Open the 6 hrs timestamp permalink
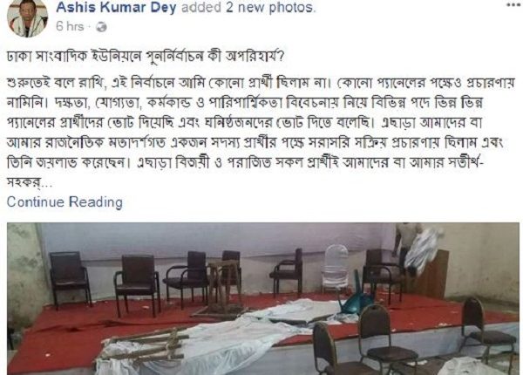Viewport: 523px width, 375px height. pyautogui.click(x=70, y=26)
